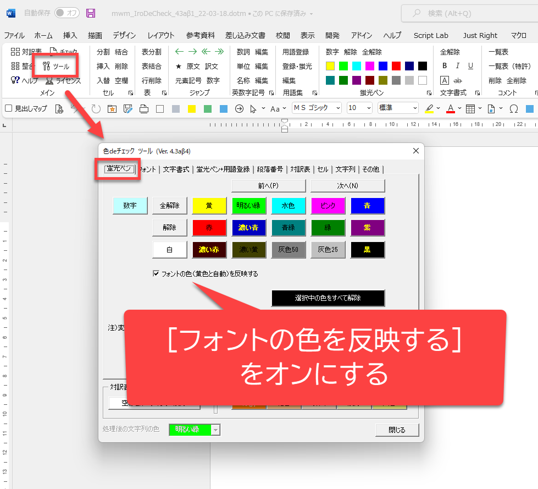The width and height of the screenshot is (538, 489).
Task: Click the Italic I icon in the ribbon
Action: pyautogui.click(x=458, y=66)
